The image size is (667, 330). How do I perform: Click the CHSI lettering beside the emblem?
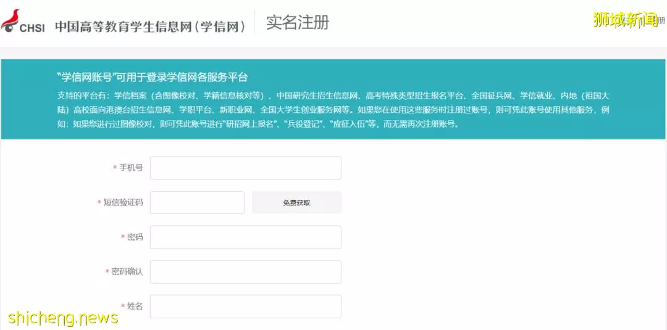point(32,28)
